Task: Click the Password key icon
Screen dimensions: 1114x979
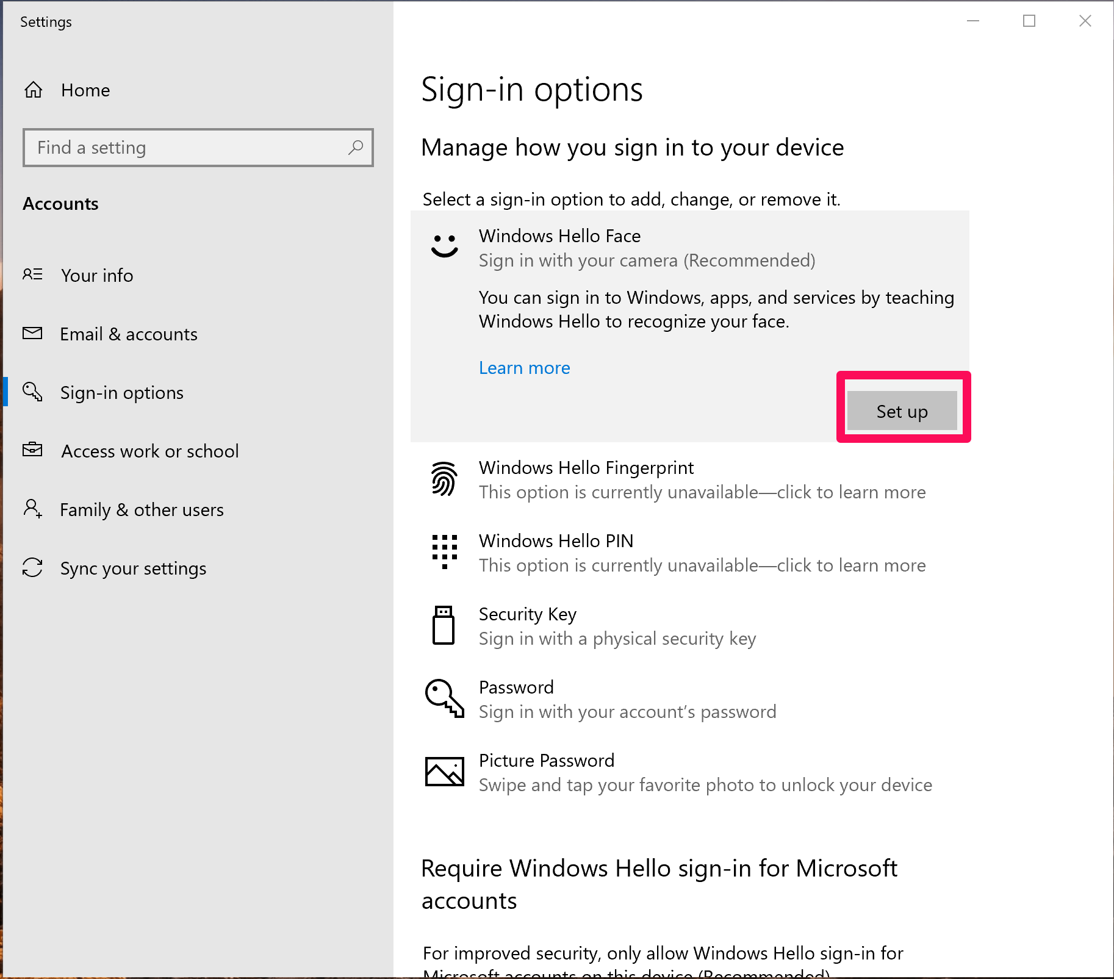Action: (444, 698)
